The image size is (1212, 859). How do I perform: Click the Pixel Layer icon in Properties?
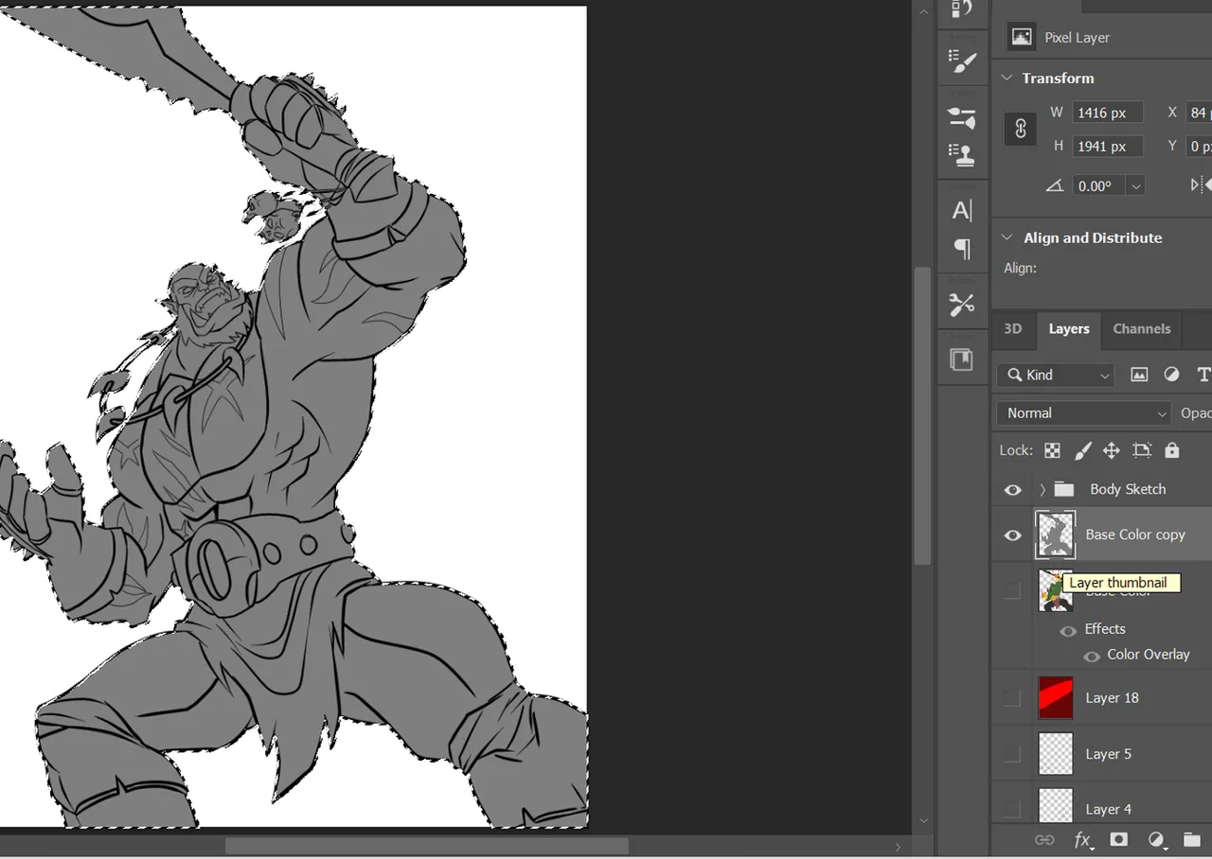coord(1022,37)
